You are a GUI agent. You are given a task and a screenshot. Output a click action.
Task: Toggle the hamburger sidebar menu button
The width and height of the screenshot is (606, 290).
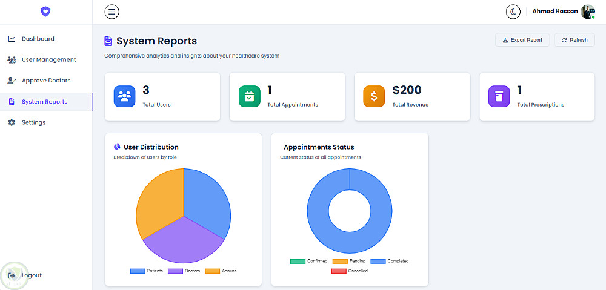click(x=112, y=12)
